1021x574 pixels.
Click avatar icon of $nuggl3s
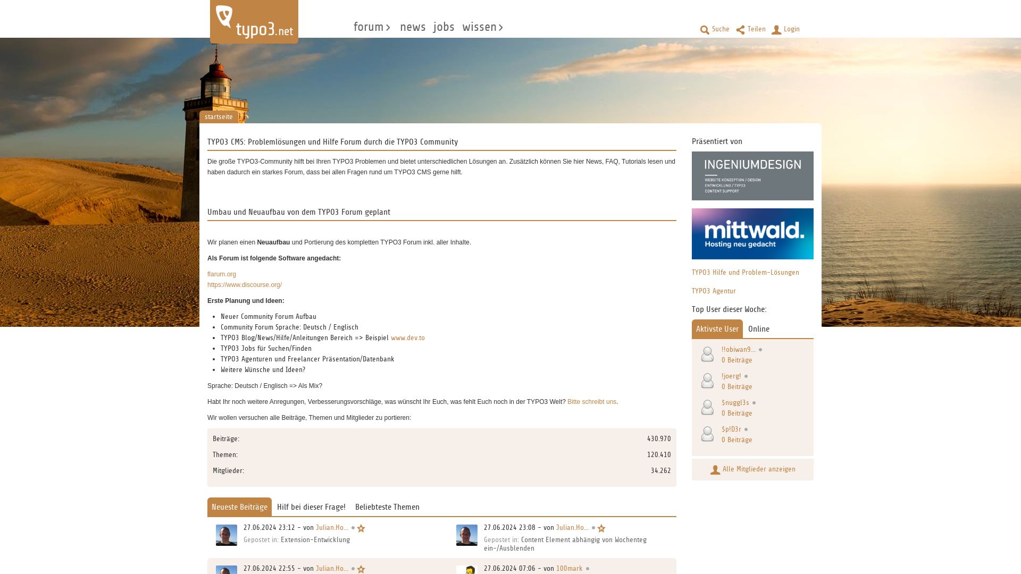pos(707,407)
